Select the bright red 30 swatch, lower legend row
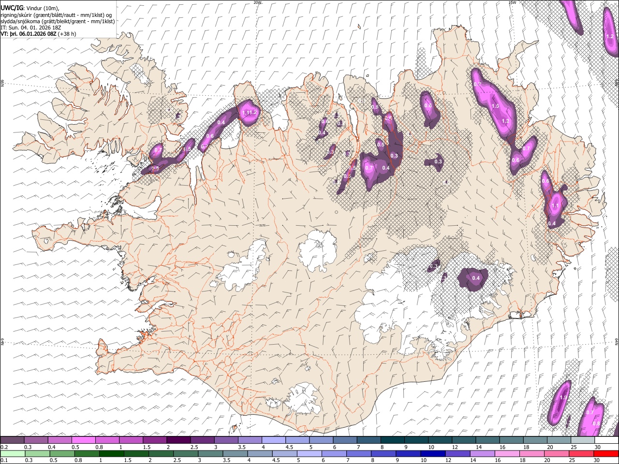Screen dimensions: 619x464 click(x=606, y=453)
